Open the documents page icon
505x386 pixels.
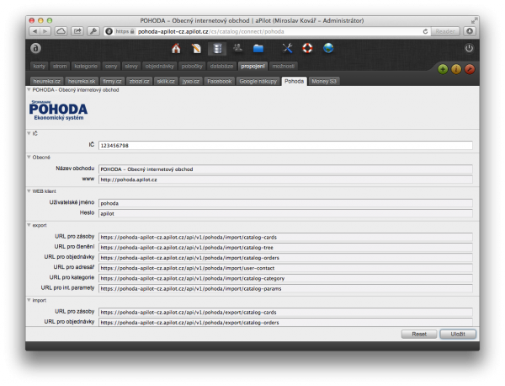[196, 48]
